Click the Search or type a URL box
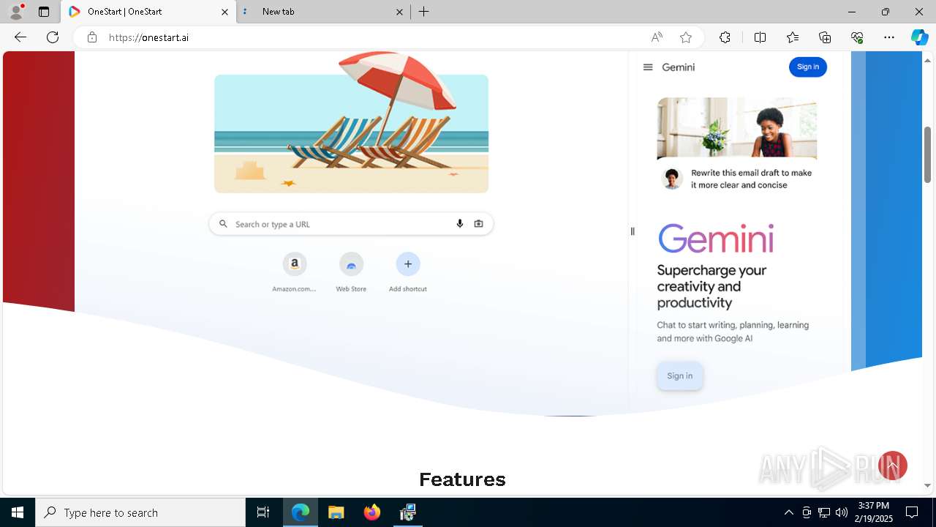The image size is (936, 527). click(x=351, y=224)
